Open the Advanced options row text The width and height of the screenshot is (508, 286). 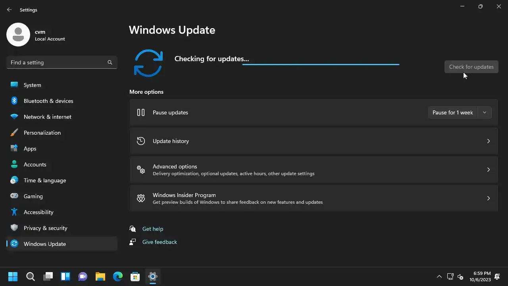tap(233, 170)
